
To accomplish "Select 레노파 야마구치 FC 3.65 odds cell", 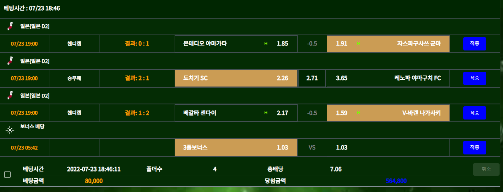I will 388,79.
